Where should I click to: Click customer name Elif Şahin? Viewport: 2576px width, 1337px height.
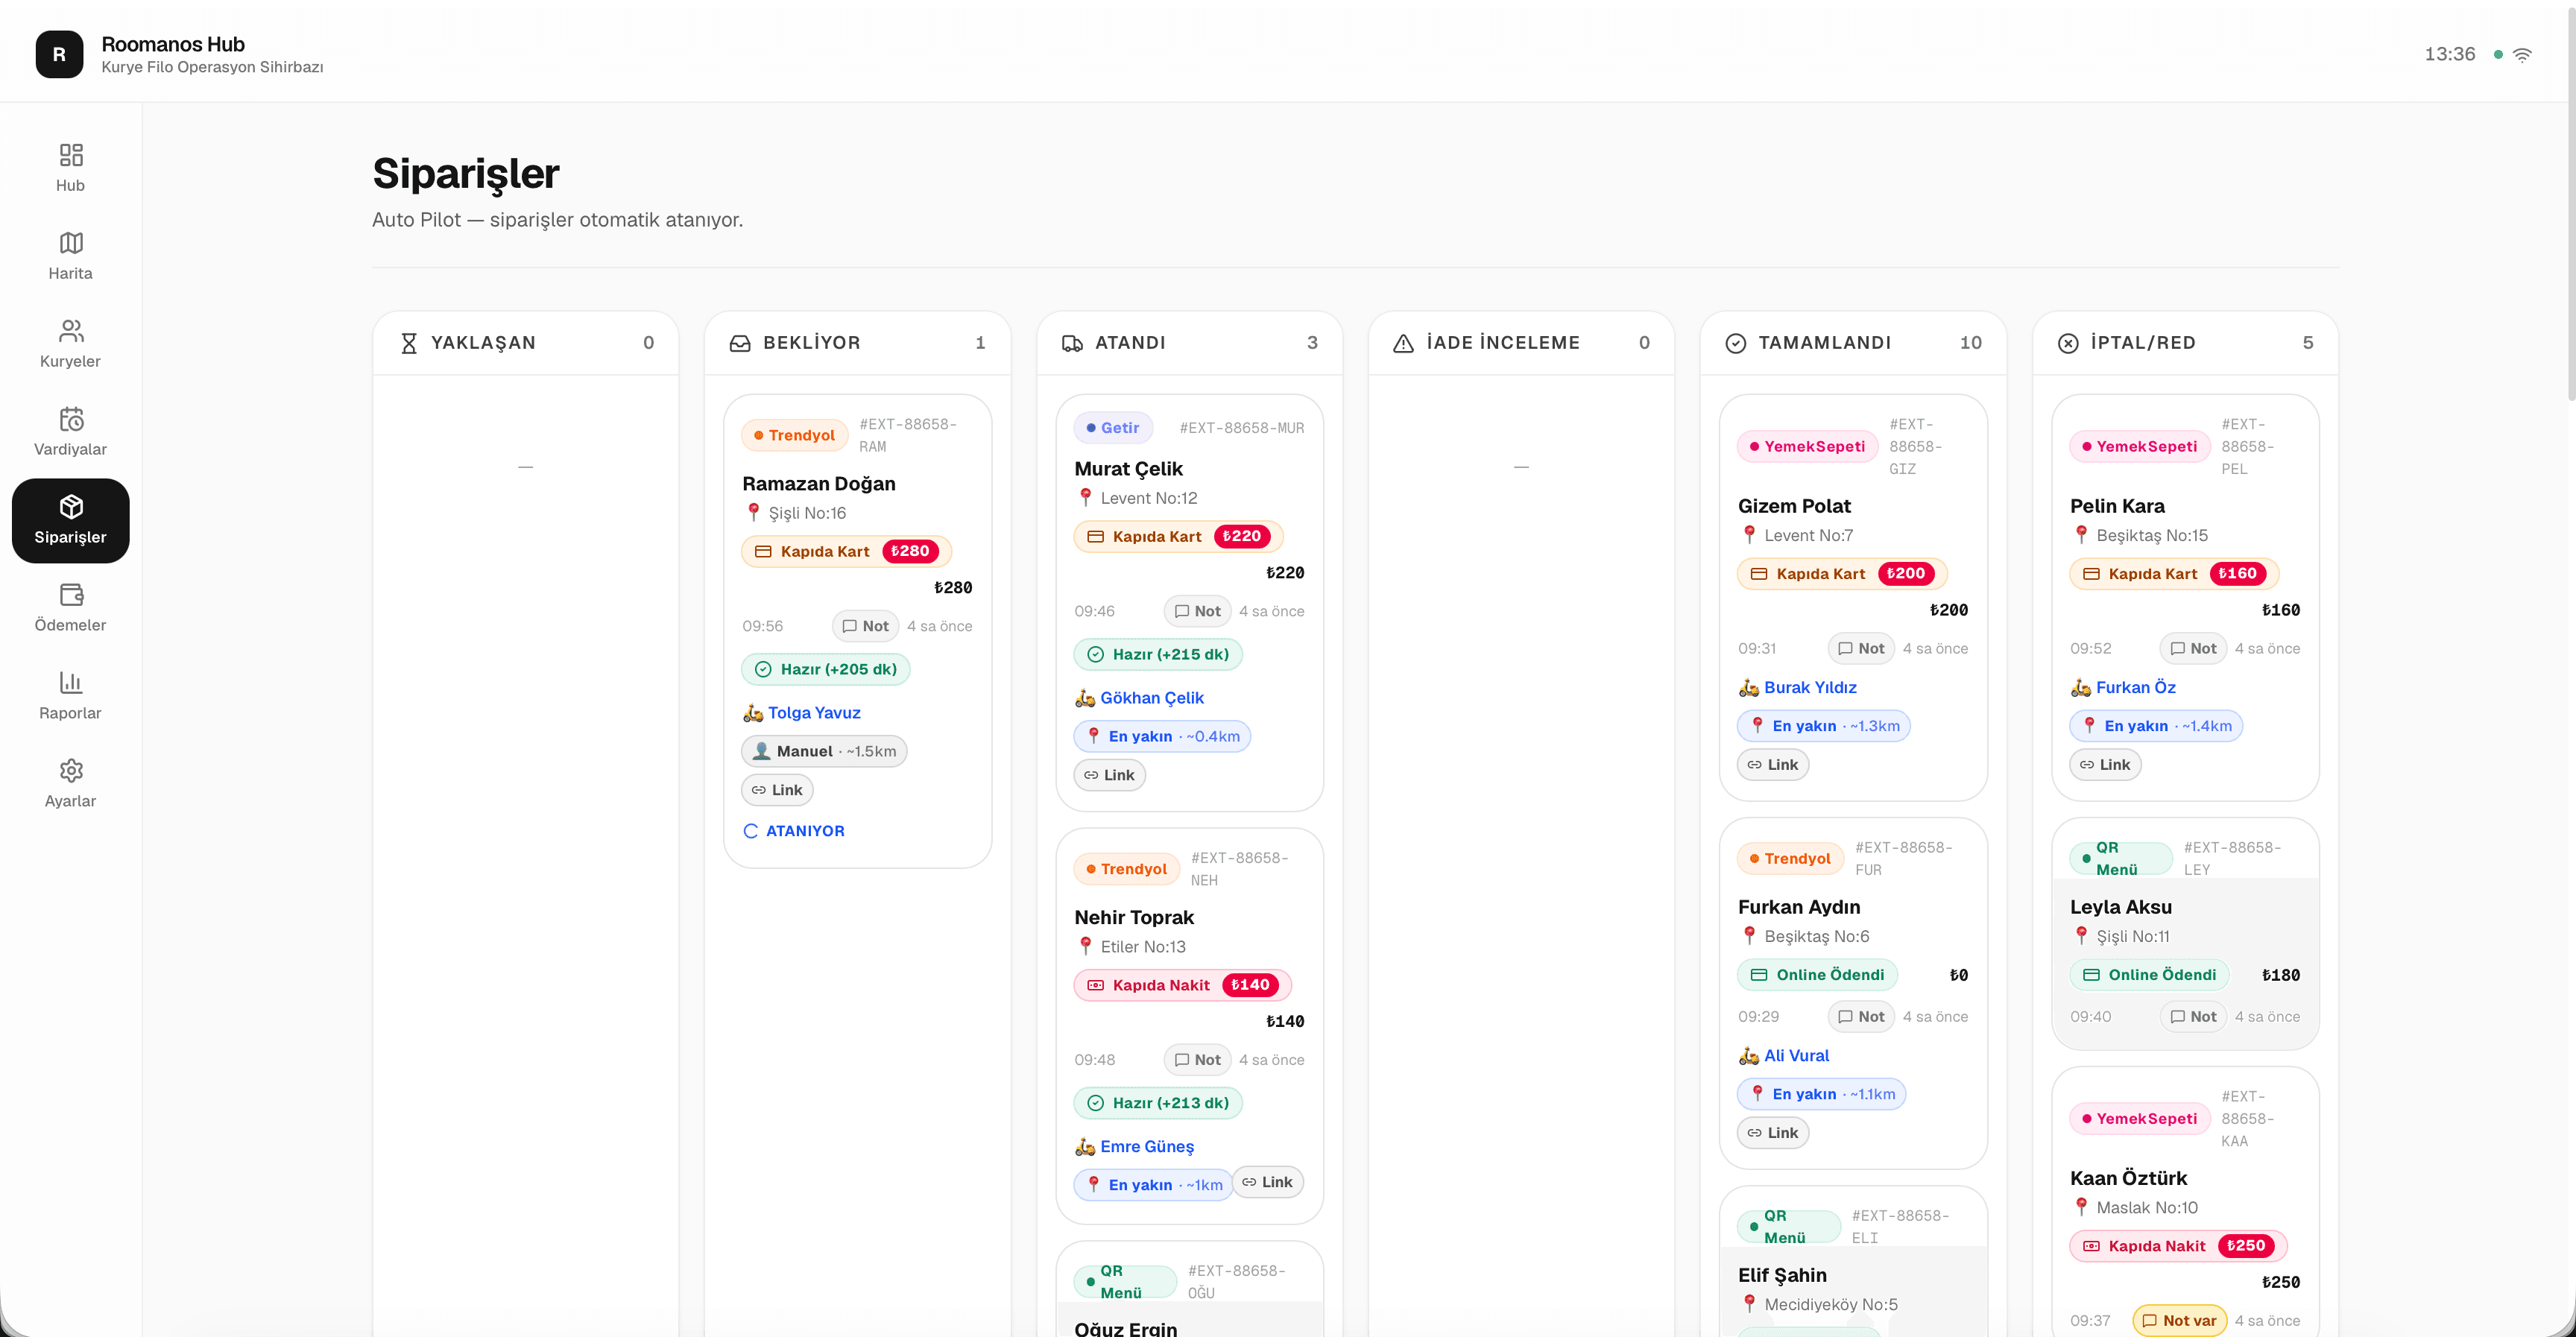(1782, 1275)
